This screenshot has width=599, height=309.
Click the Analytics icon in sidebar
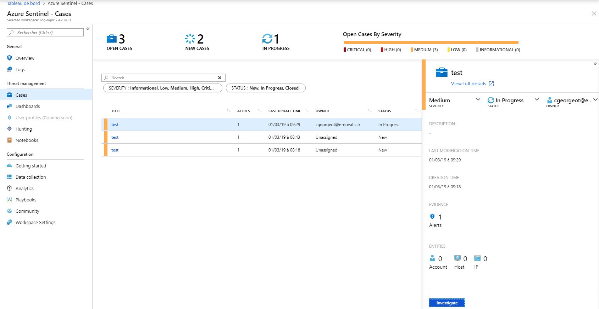point(10,188)
